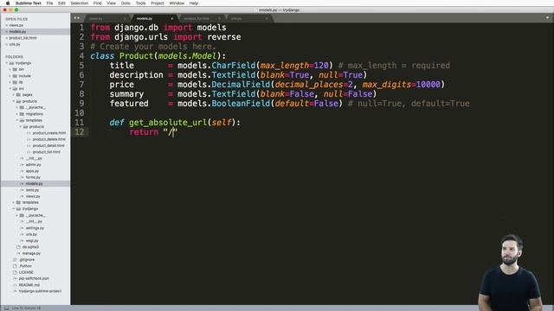Toggle sidebar with the status bar panel icon
554x311 pixels.
click(6, 308)
